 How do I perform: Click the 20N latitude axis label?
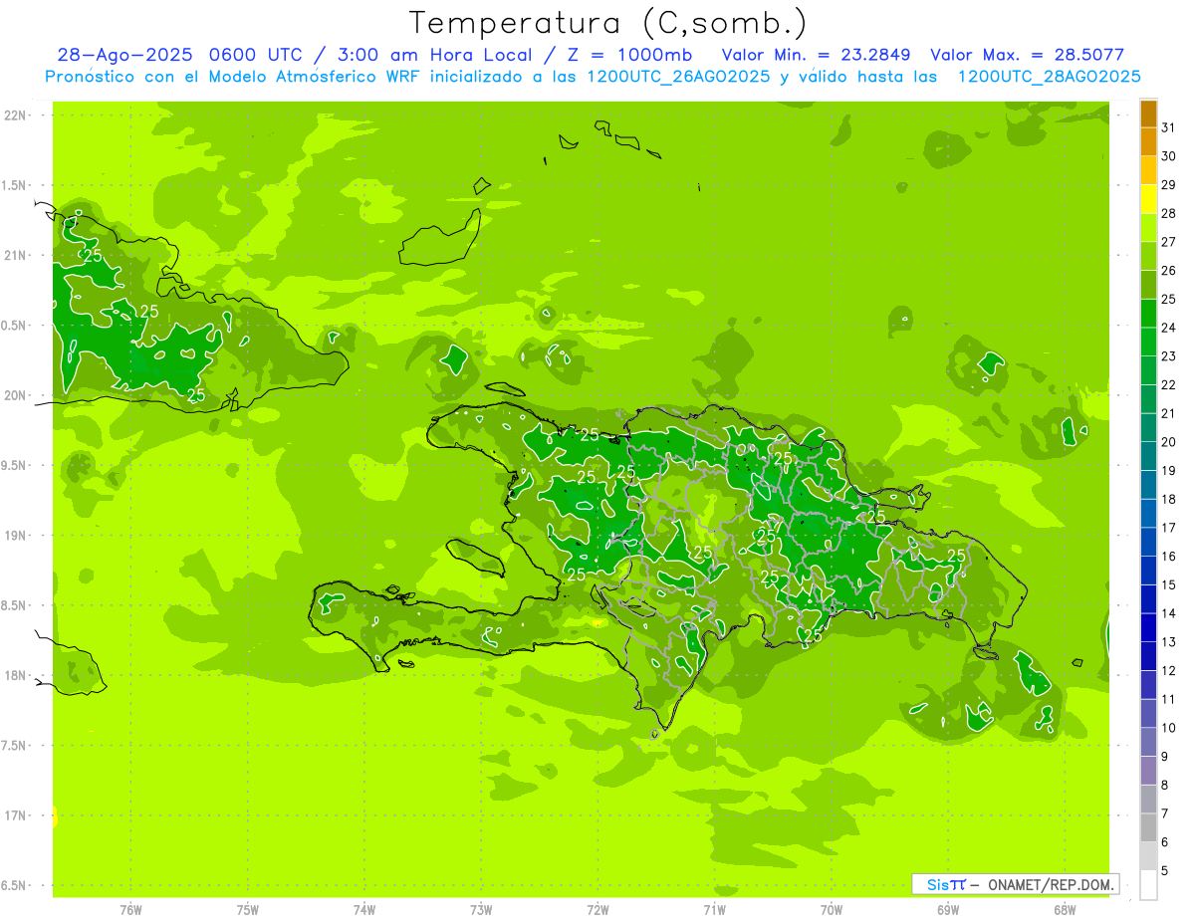pos(16,396)
